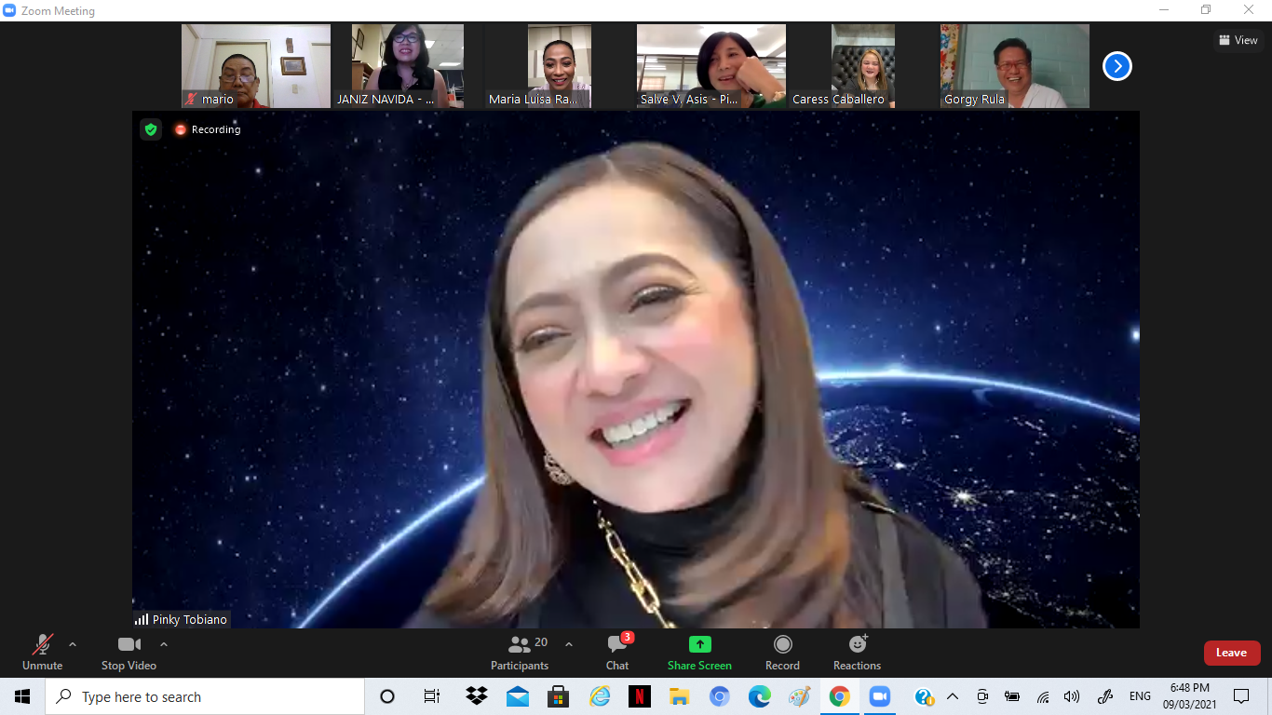Show hidden system tray icons
This screenshot has width=1272, height=715.
coord(953,696)
